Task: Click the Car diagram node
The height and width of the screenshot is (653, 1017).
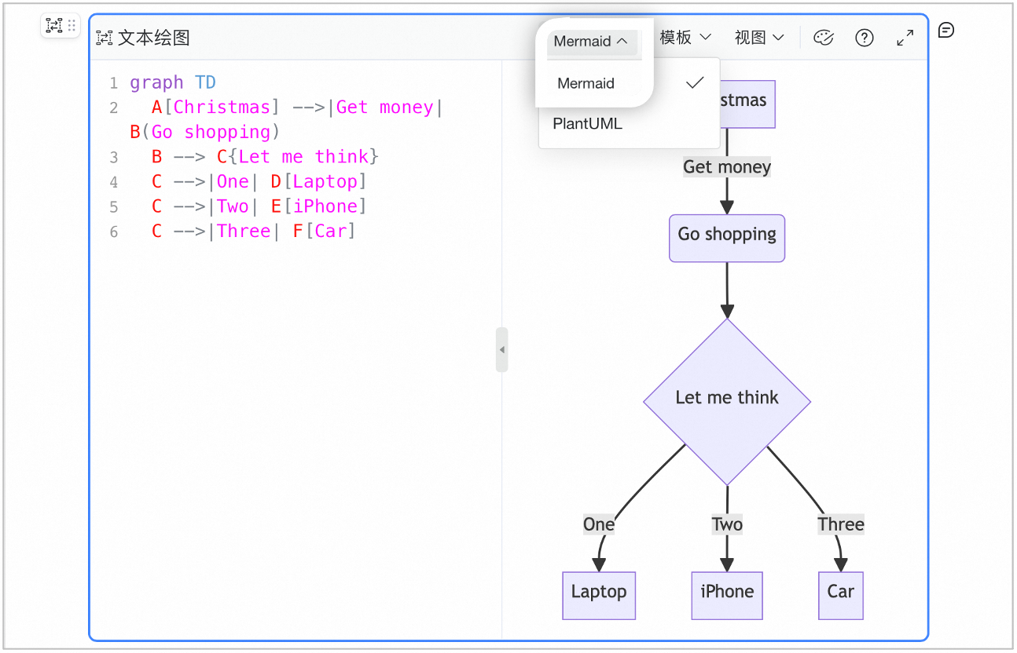Action: 841,596
